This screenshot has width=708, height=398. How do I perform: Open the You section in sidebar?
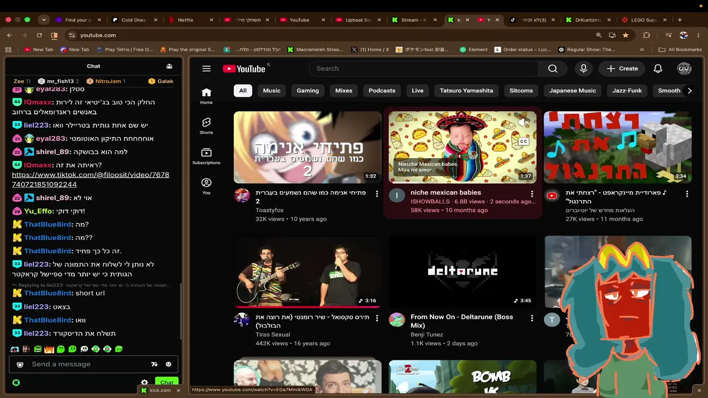pos(206,186)
